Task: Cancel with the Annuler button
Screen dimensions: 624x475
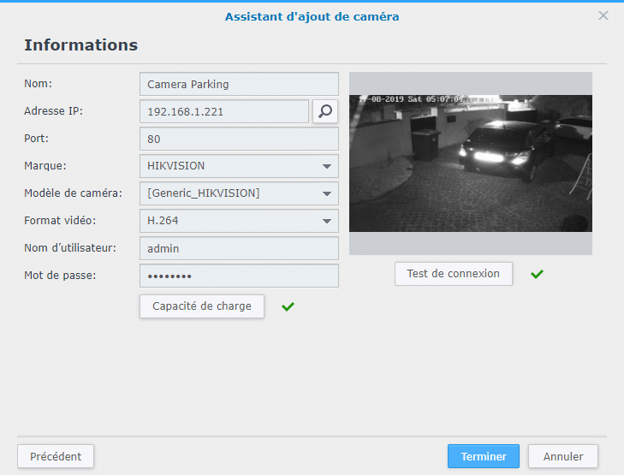Action: [x=563, y=456]
